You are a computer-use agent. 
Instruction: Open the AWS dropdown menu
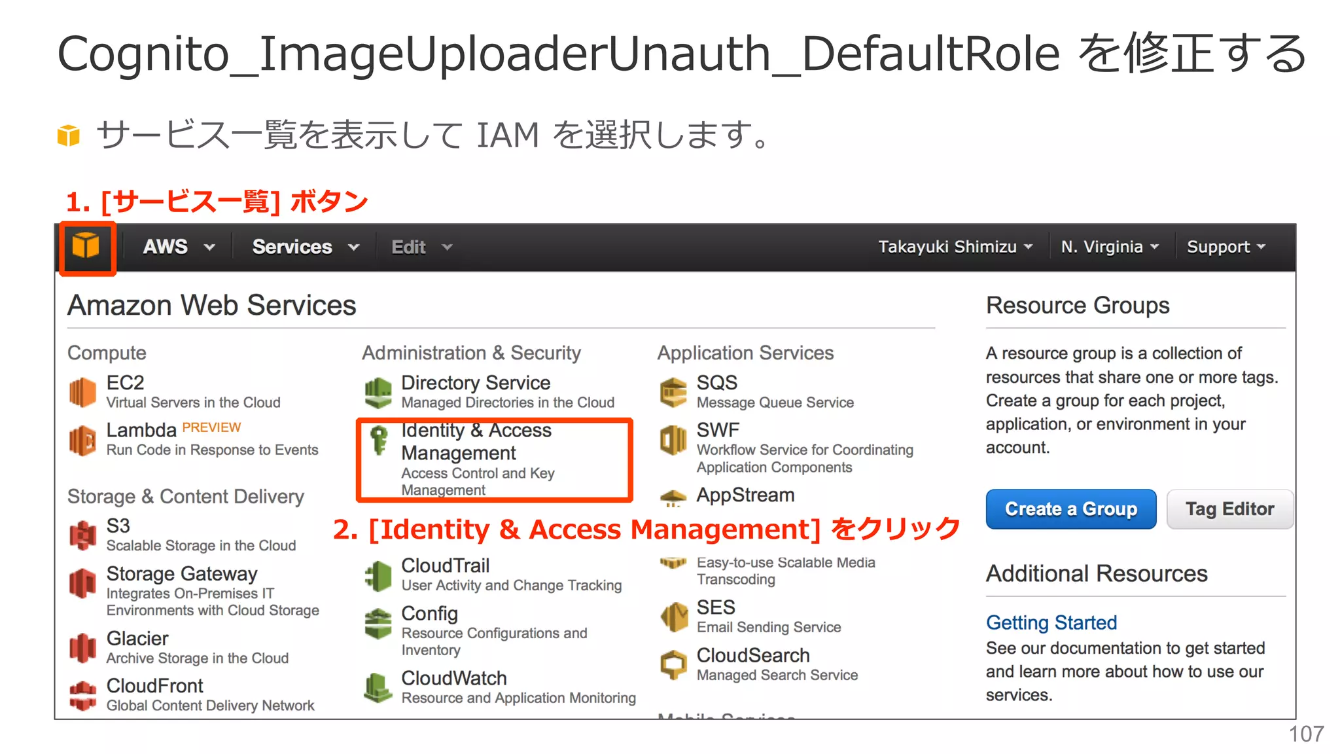click(x=179, y=247)
